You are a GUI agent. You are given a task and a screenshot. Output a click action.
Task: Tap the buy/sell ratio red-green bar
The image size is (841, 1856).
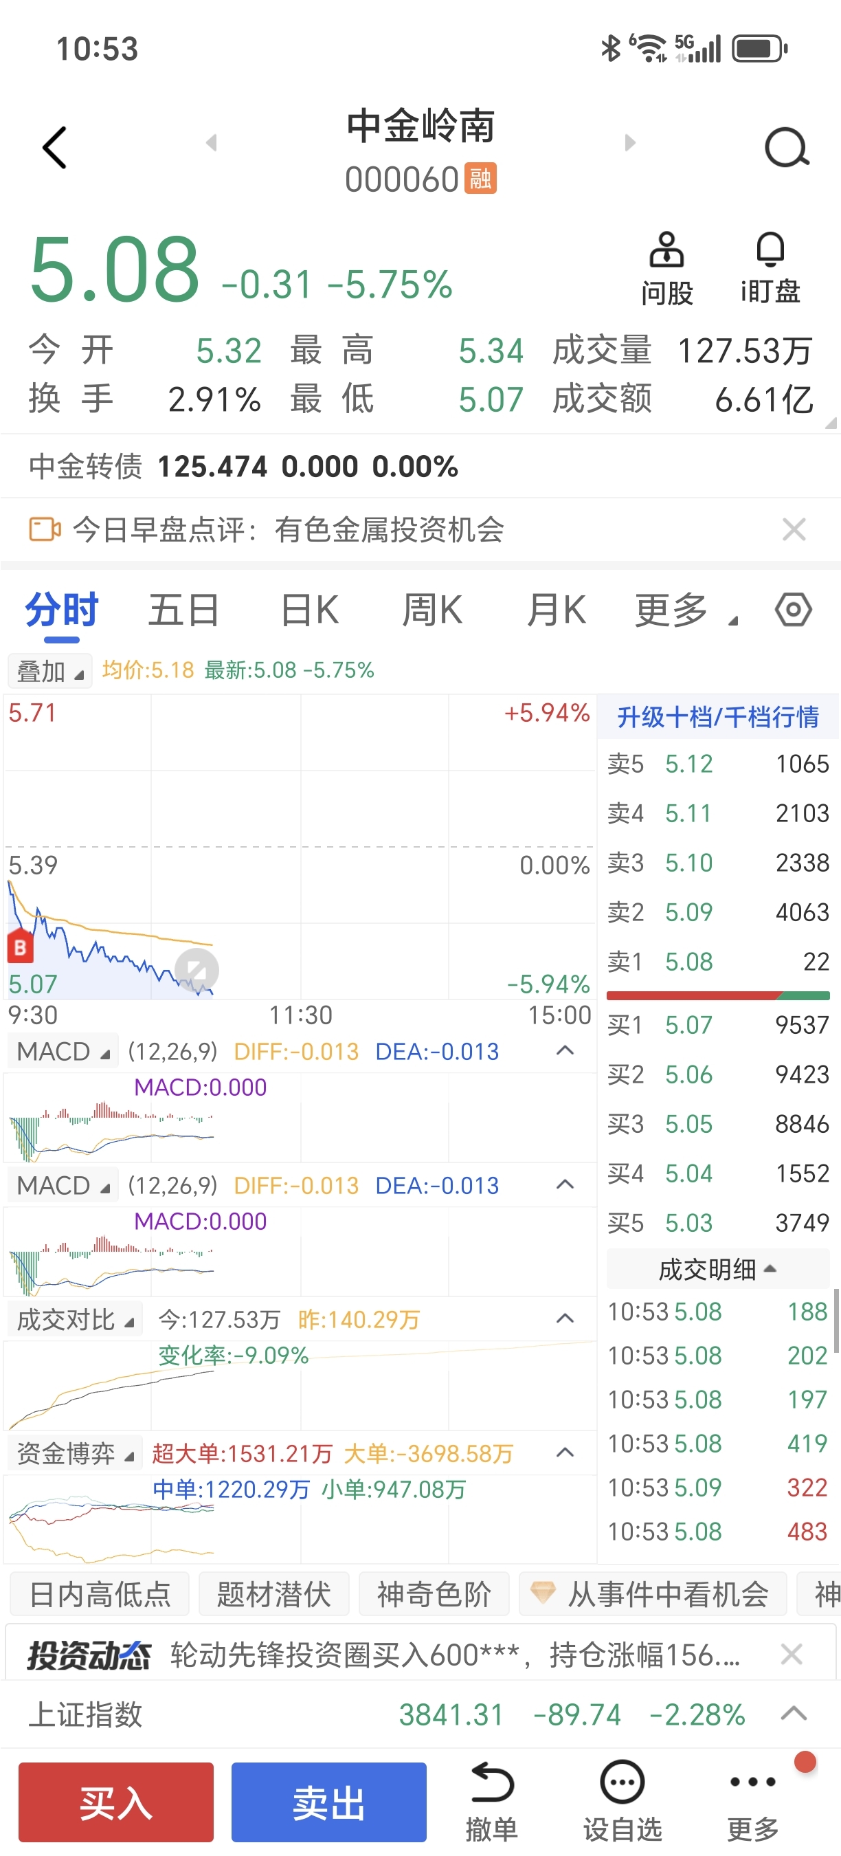[718, 995]
